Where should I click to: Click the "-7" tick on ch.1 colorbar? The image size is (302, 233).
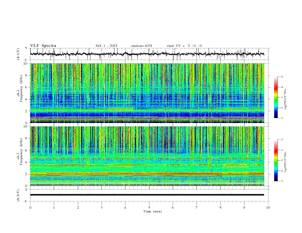pyautogui.click(x=281, y=118)
